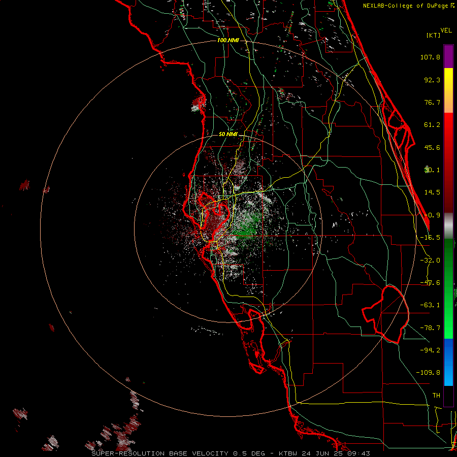Image resolution: width=457 pixels, height=457 pixels.
Task: Pick the purple segment of the color bar
Action: tap(448, 57)
